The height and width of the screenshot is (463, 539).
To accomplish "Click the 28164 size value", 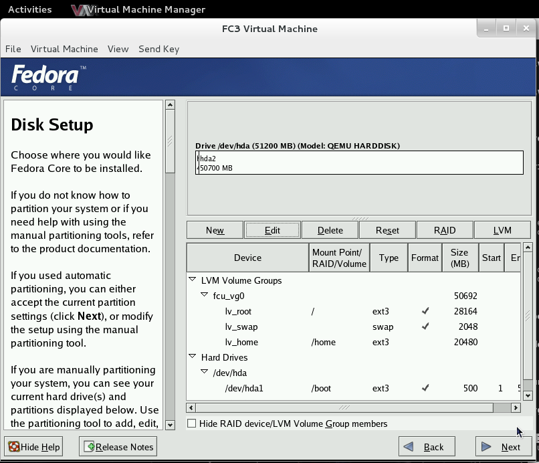I will pos(465,311).
